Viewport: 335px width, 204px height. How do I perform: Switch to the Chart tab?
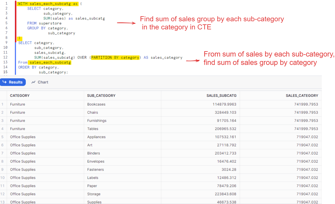click(40, 82)
